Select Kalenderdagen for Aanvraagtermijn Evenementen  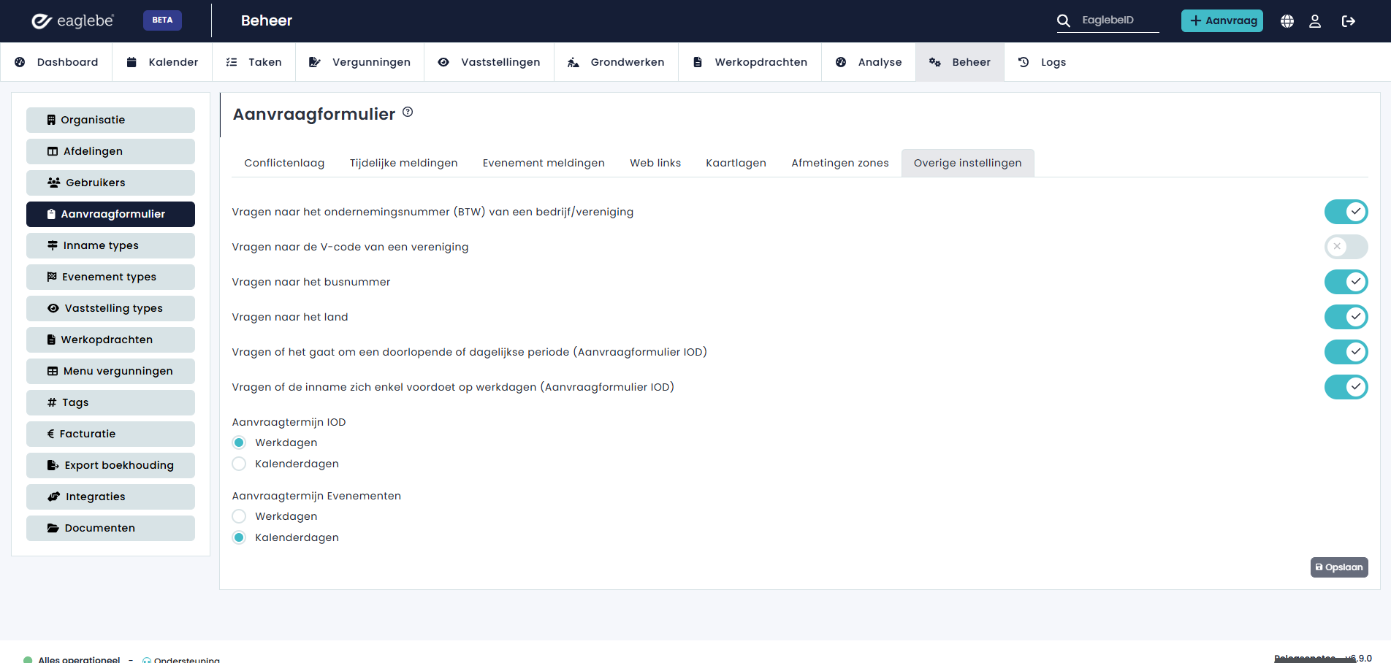(239, 537)
